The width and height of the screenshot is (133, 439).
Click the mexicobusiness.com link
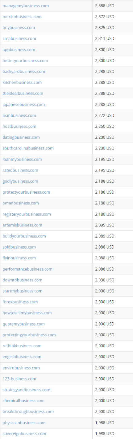point(22,16)
